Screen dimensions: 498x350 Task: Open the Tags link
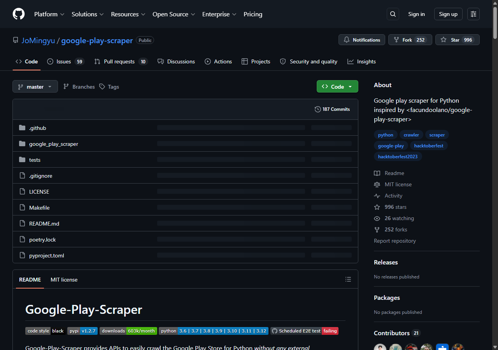[x=109, y=87]
